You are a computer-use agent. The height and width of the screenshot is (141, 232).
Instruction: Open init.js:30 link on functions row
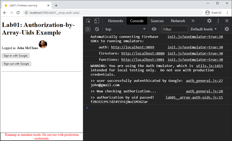pyautogui.click(x=195, y=60)
